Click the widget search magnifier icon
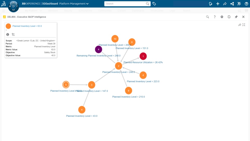 coord(208,17)
